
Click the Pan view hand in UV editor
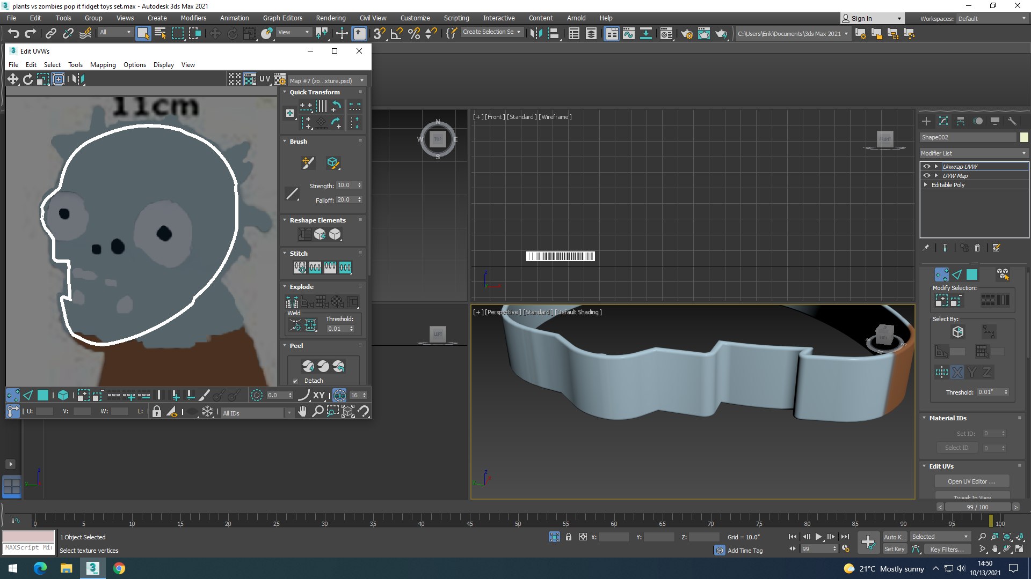(x=303, y=412)
